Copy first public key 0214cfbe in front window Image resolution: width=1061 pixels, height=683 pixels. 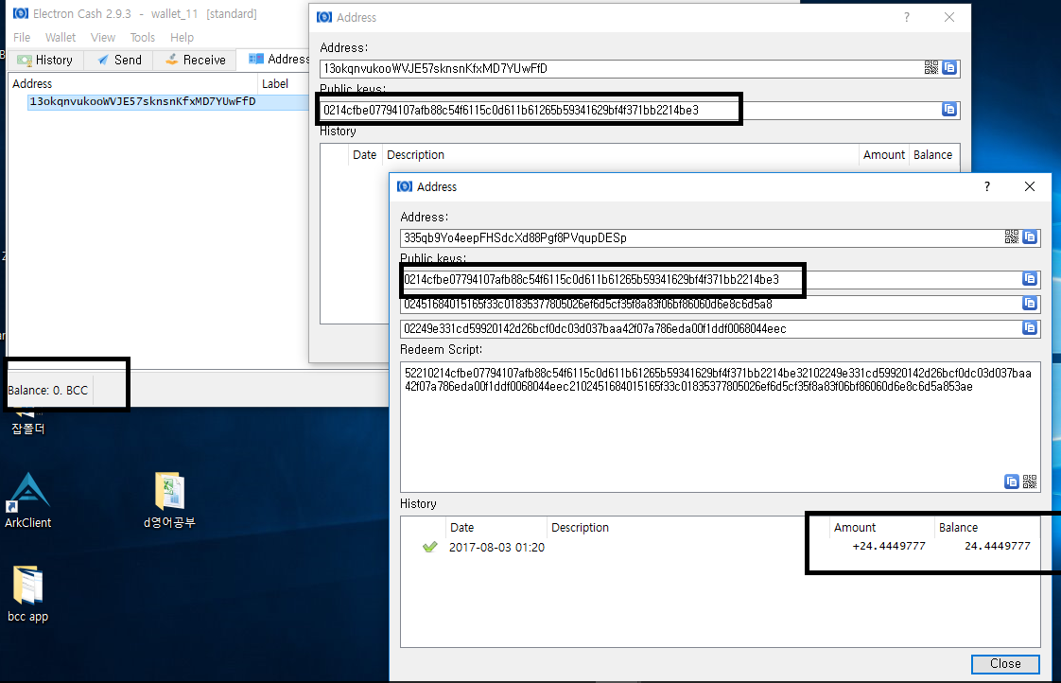pos(1030,279)
